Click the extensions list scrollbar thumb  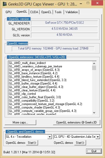point(94,68)
